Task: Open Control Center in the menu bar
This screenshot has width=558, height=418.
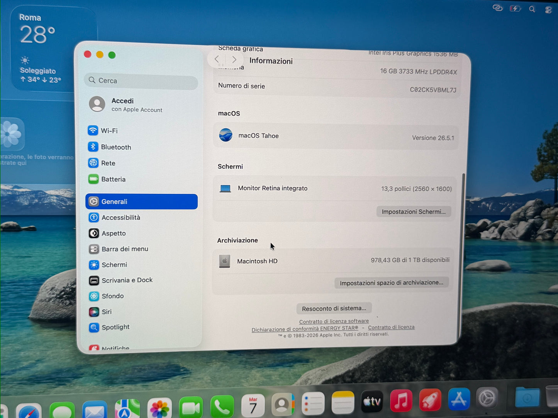Action: (548, 10)
